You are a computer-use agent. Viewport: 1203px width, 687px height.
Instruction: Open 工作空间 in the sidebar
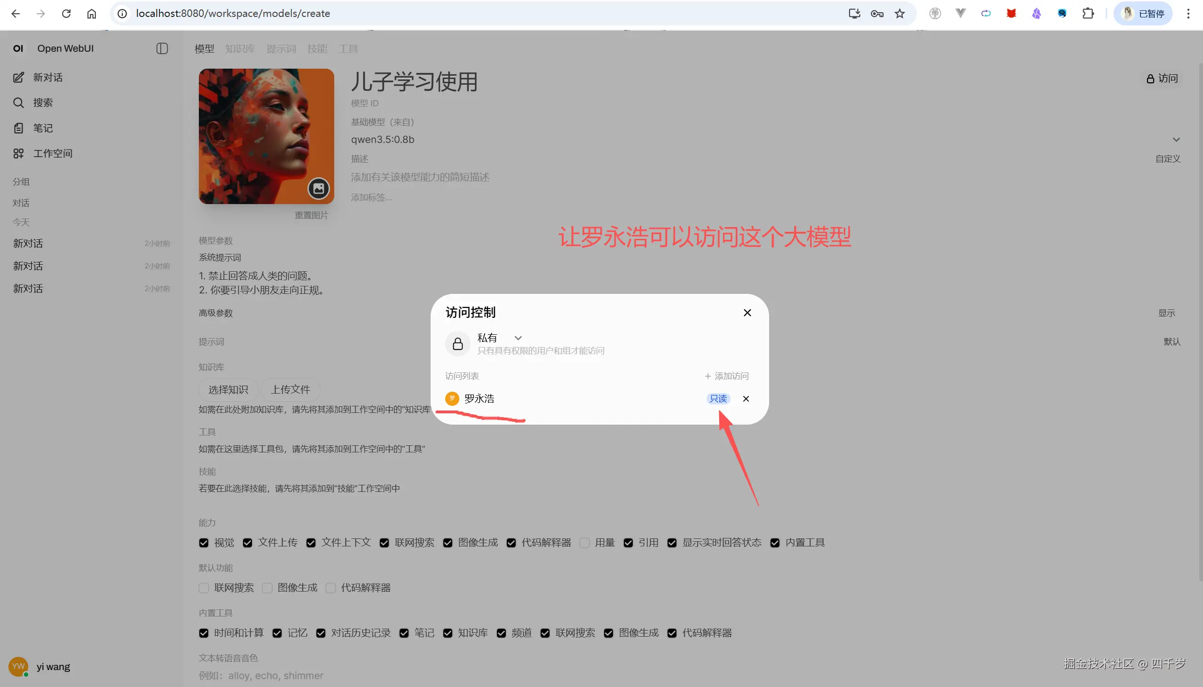pos(19,153)
